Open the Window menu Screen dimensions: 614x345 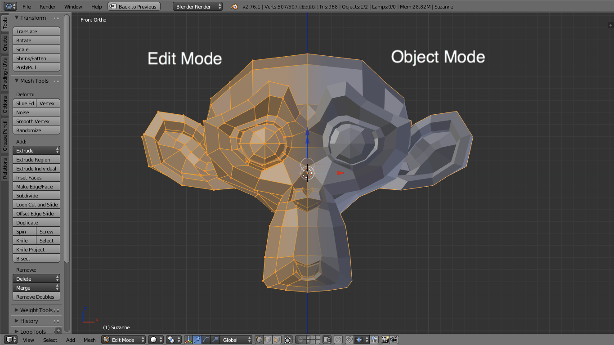[73, 7]
